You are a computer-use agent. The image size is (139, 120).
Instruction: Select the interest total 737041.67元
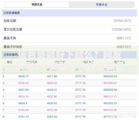pyautogui.click(x=122, y=21)
